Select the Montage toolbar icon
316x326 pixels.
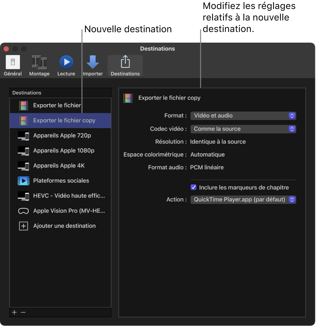tap(39, 65)
